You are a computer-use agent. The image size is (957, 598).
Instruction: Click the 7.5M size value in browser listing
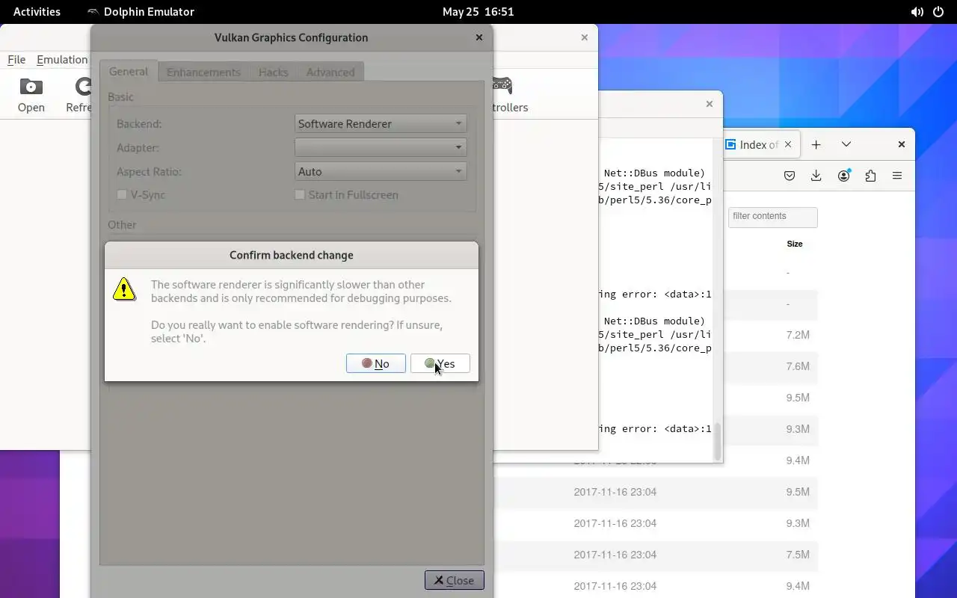pyautogui.click(x=798, y=555)
